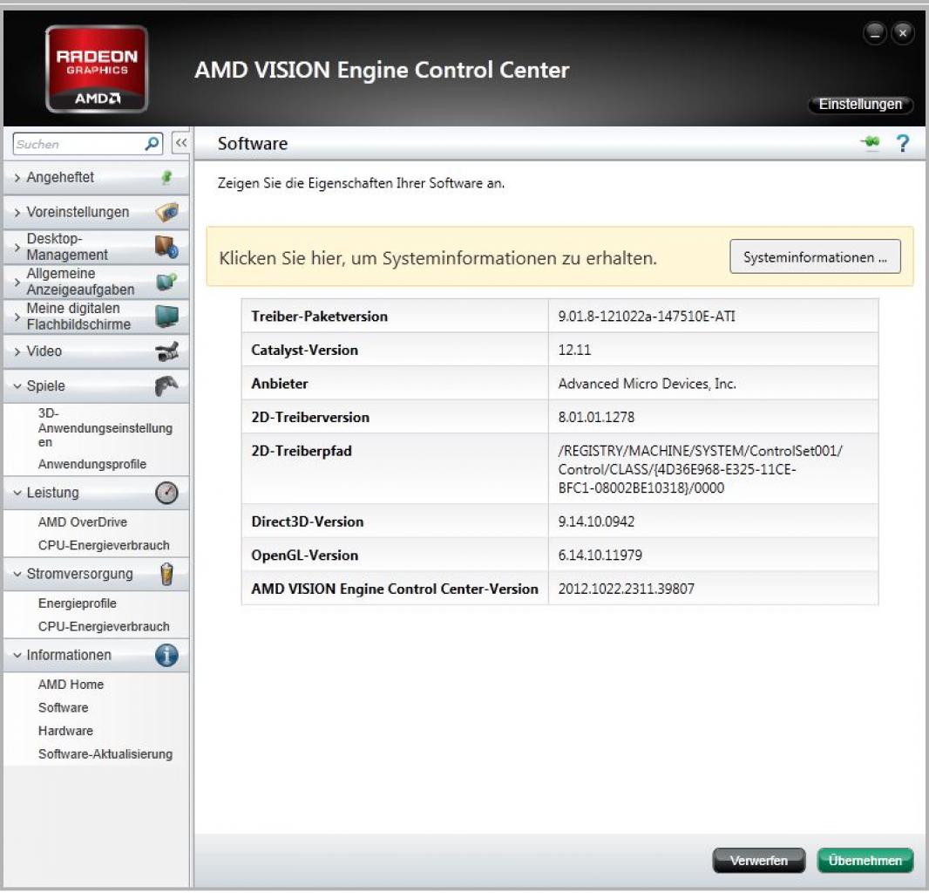Open the Hardware information page

(x=65, y=731)
